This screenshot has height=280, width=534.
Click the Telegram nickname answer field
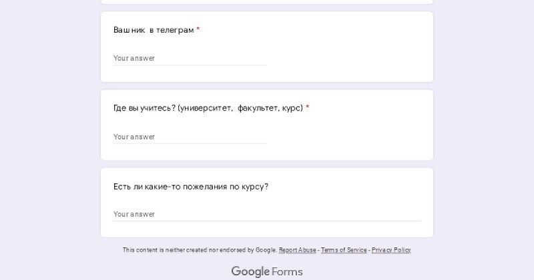190,58
